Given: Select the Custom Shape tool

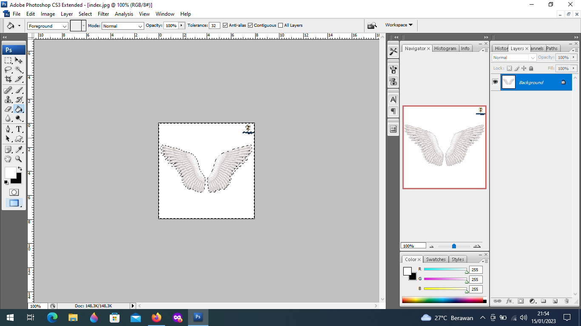Looking at the screenshot, I should (x=19, y=138).
